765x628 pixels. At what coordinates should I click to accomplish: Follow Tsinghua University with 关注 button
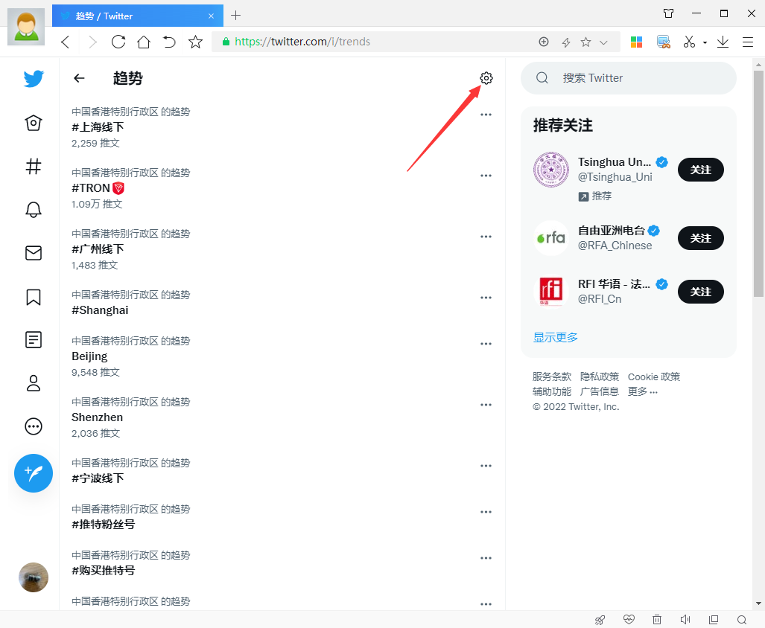[x=701, y=170]
